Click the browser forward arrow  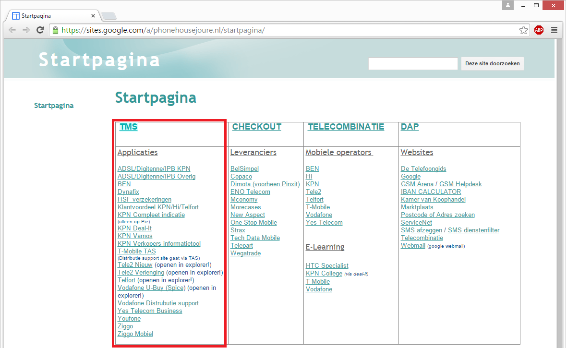pos(26,30)
